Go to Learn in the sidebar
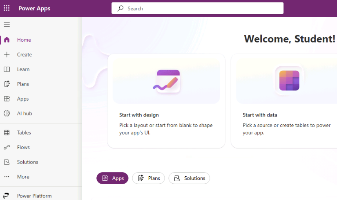Image resolution: width=337 pixels, height=200 pixels. tap(41, 69)
